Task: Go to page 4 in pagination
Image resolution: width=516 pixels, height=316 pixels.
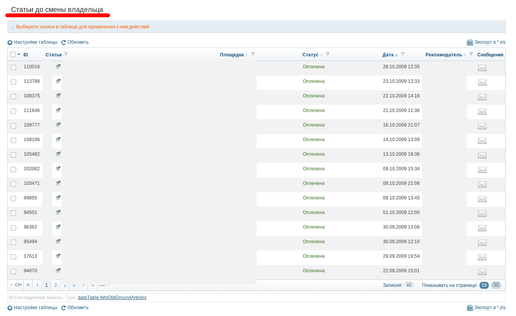Action: pos(74,285)
